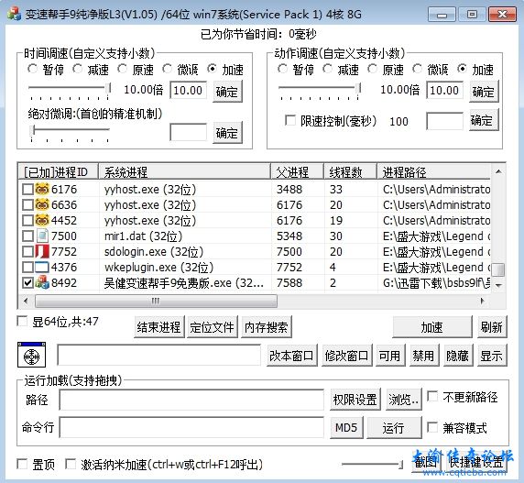Click the MD5 button
The height and width of the screenshot is (483, 524).
pos(346,427)
